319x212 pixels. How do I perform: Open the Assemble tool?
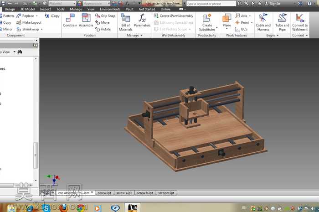pyautogui.click(x=86, y=20)
